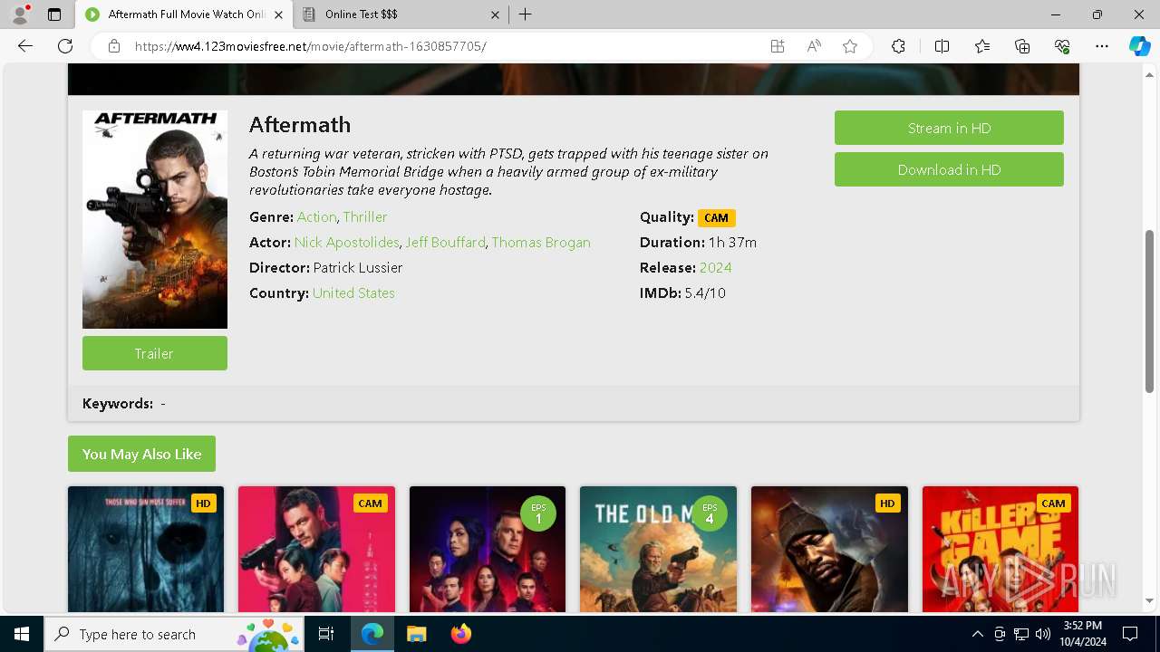Open the Favorites list
Screen dimensions: 1160x652
tap(982, 46)
